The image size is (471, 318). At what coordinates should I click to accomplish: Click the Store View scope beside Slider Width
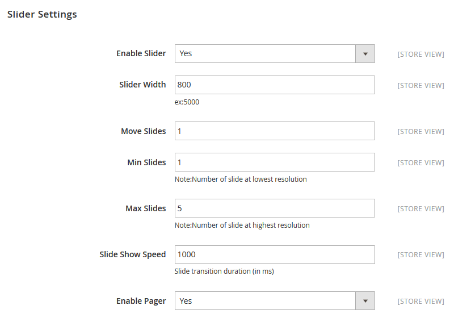420,86
